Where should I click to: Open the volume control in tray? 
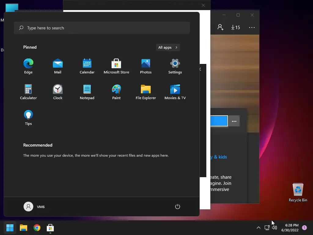274,228
